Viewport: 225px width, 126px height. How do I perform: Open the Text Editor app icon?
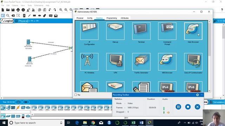pos(141,87)
